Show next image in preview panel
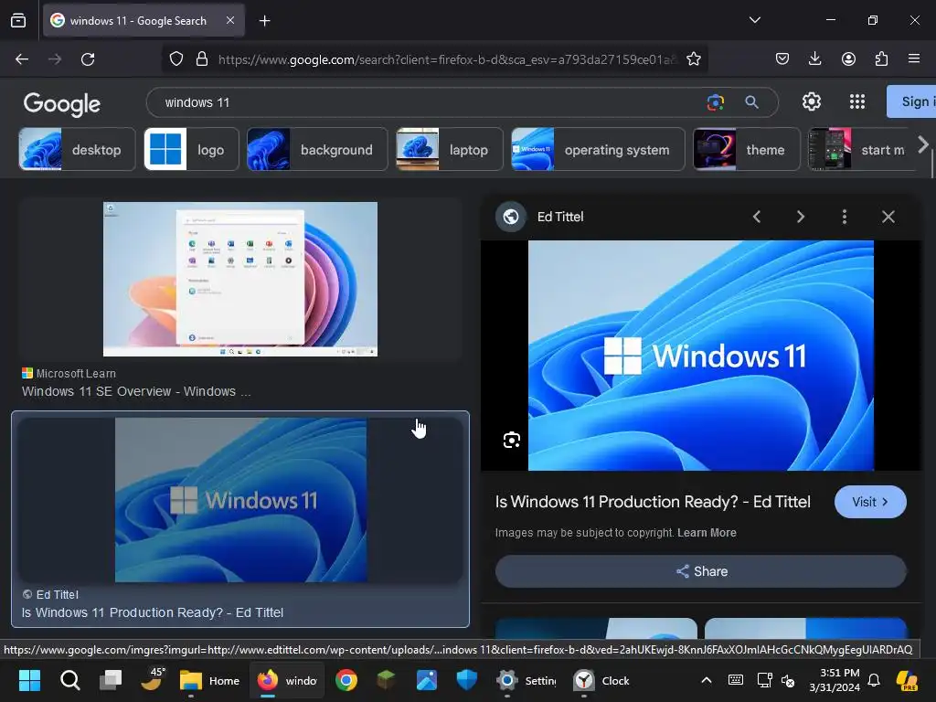 click(801, 217)
